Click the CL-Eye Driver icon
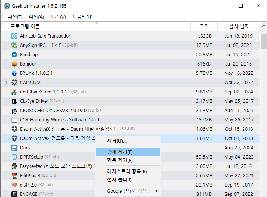Image resolution: width=267 pixels, height=197 pixels. tap(14, 101)
